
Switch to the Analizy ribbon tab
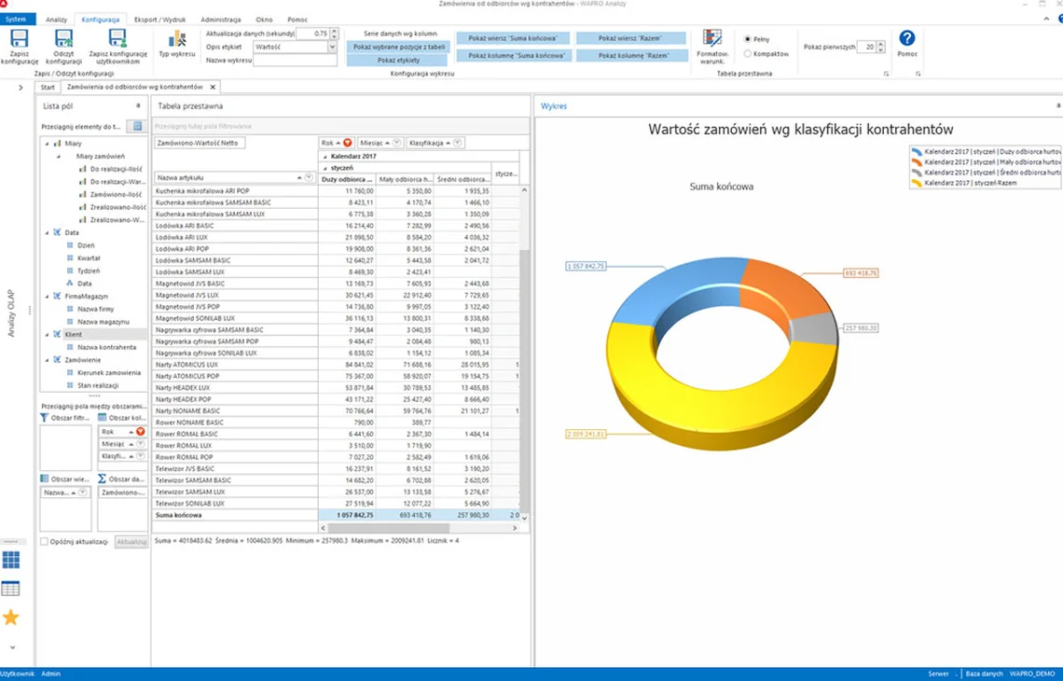(56, 20)
